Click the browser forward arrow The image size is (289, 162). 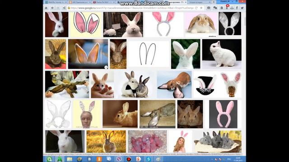click(x=58, y=8)
